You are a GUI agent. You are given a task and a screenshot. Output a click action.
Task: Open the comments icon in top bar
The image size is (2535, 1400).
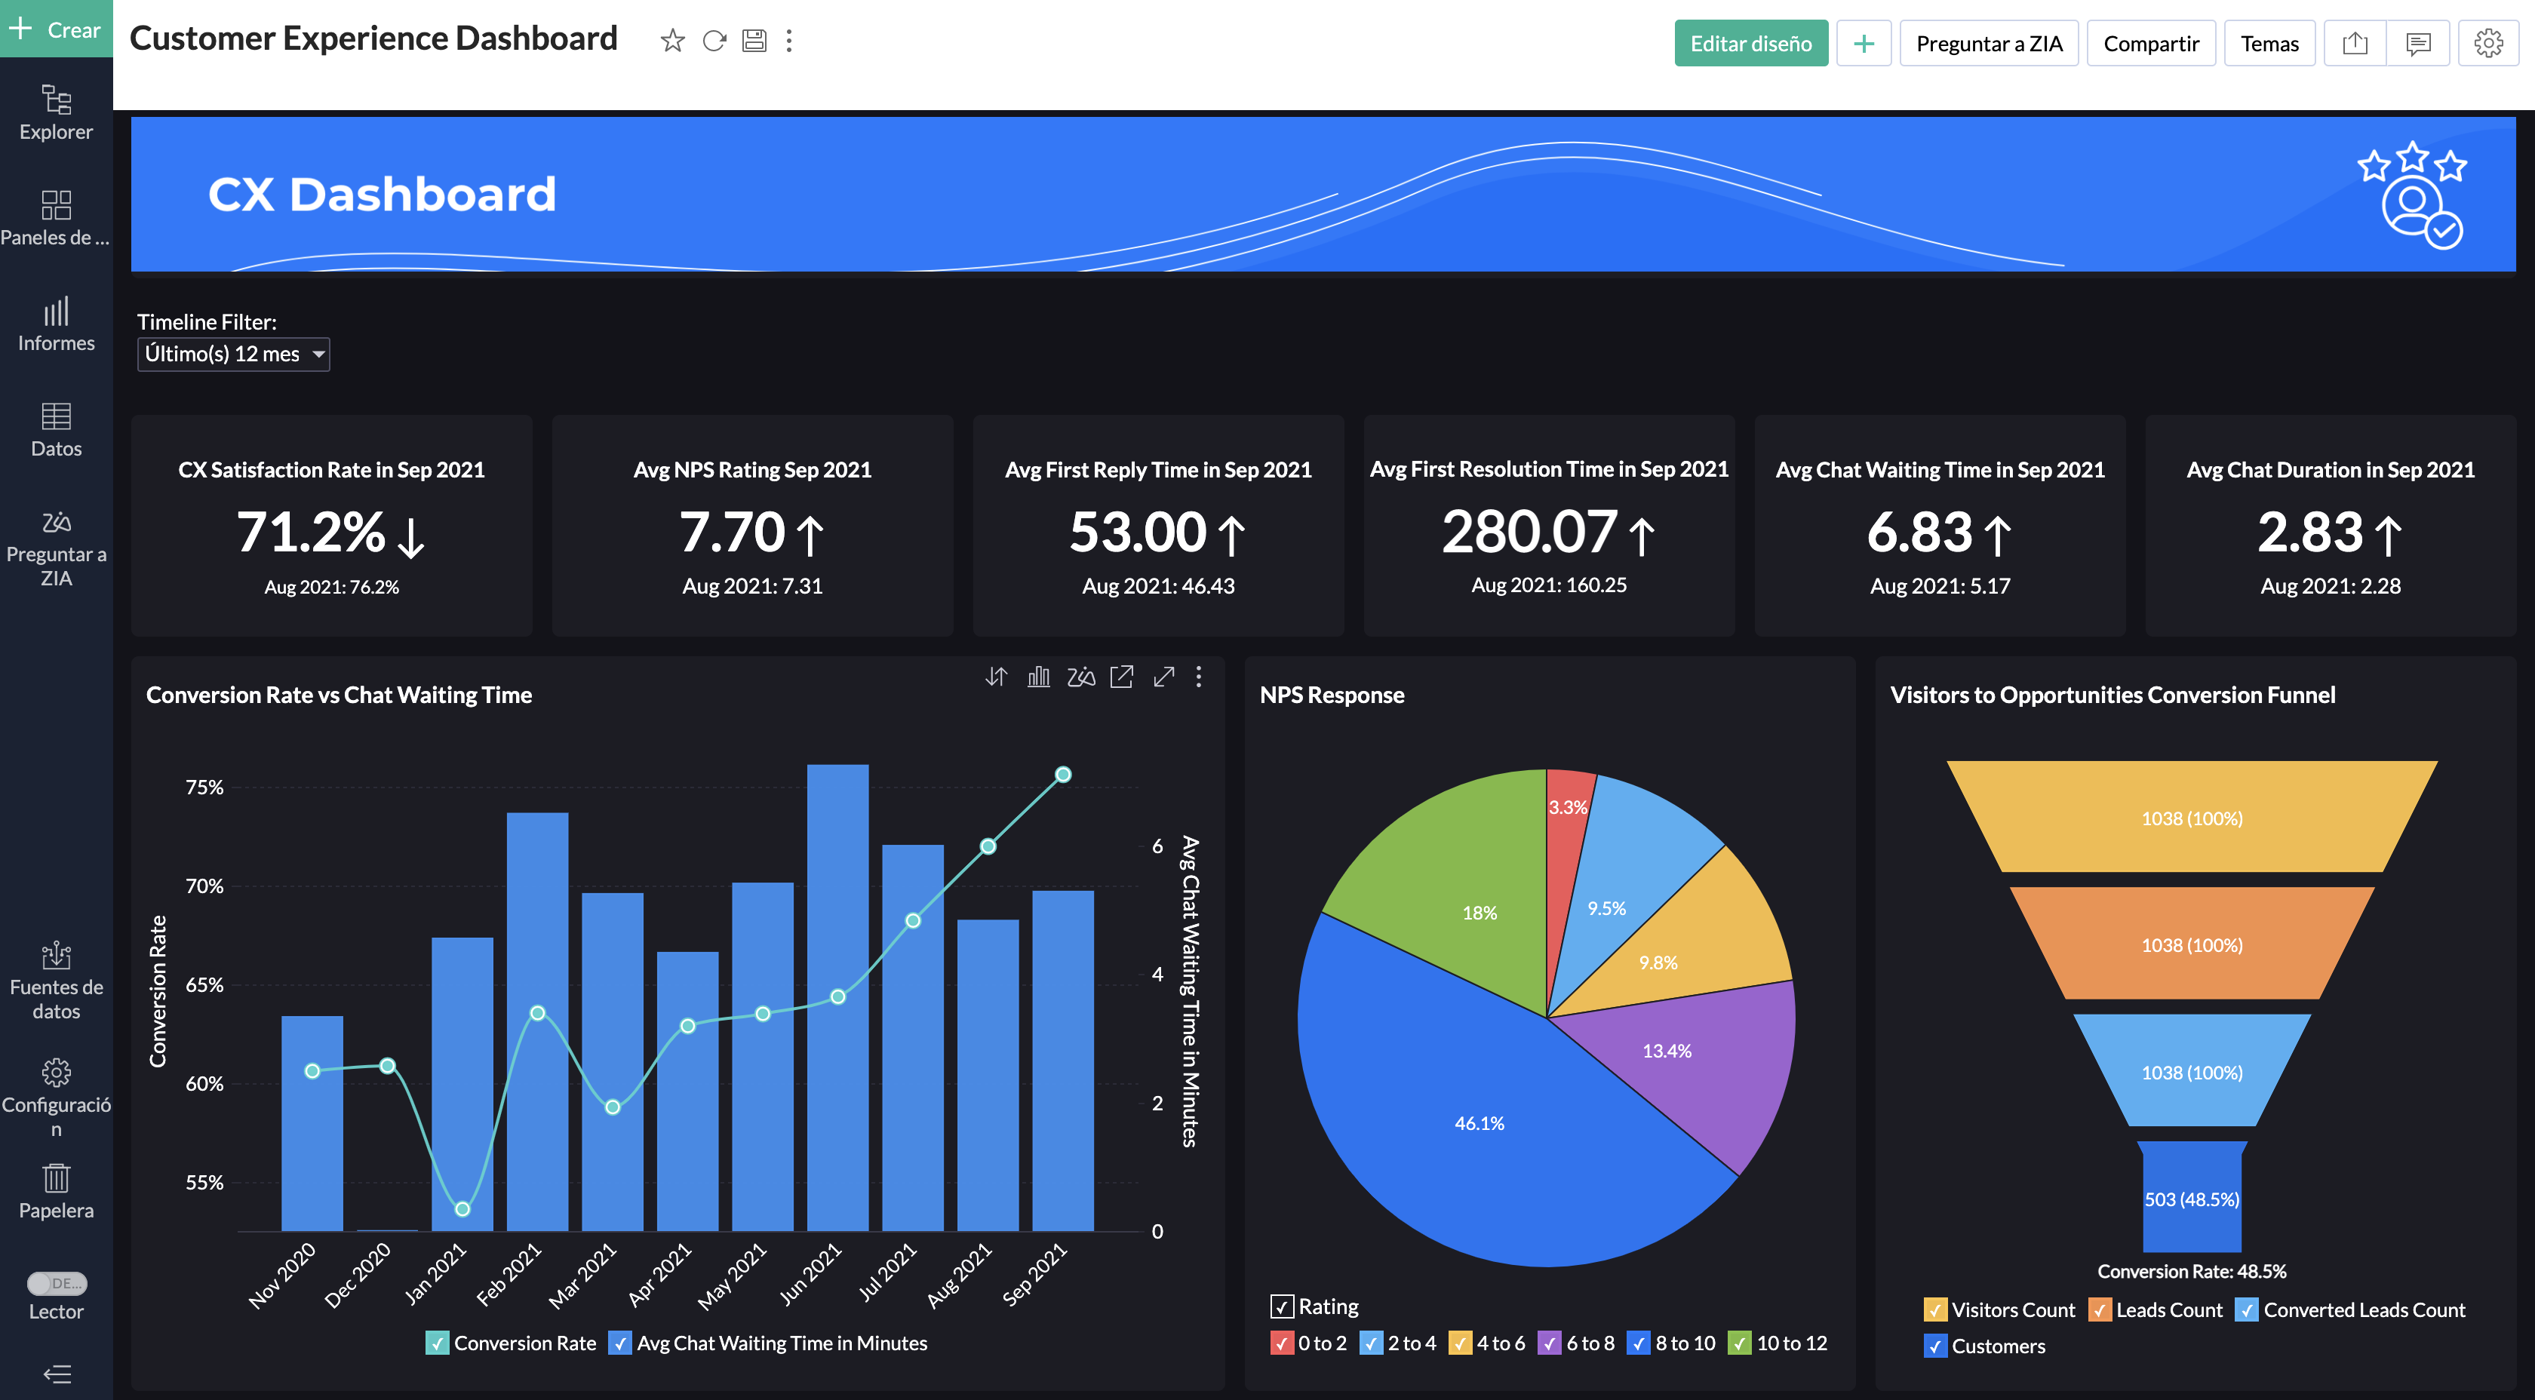click(2418, 43)
